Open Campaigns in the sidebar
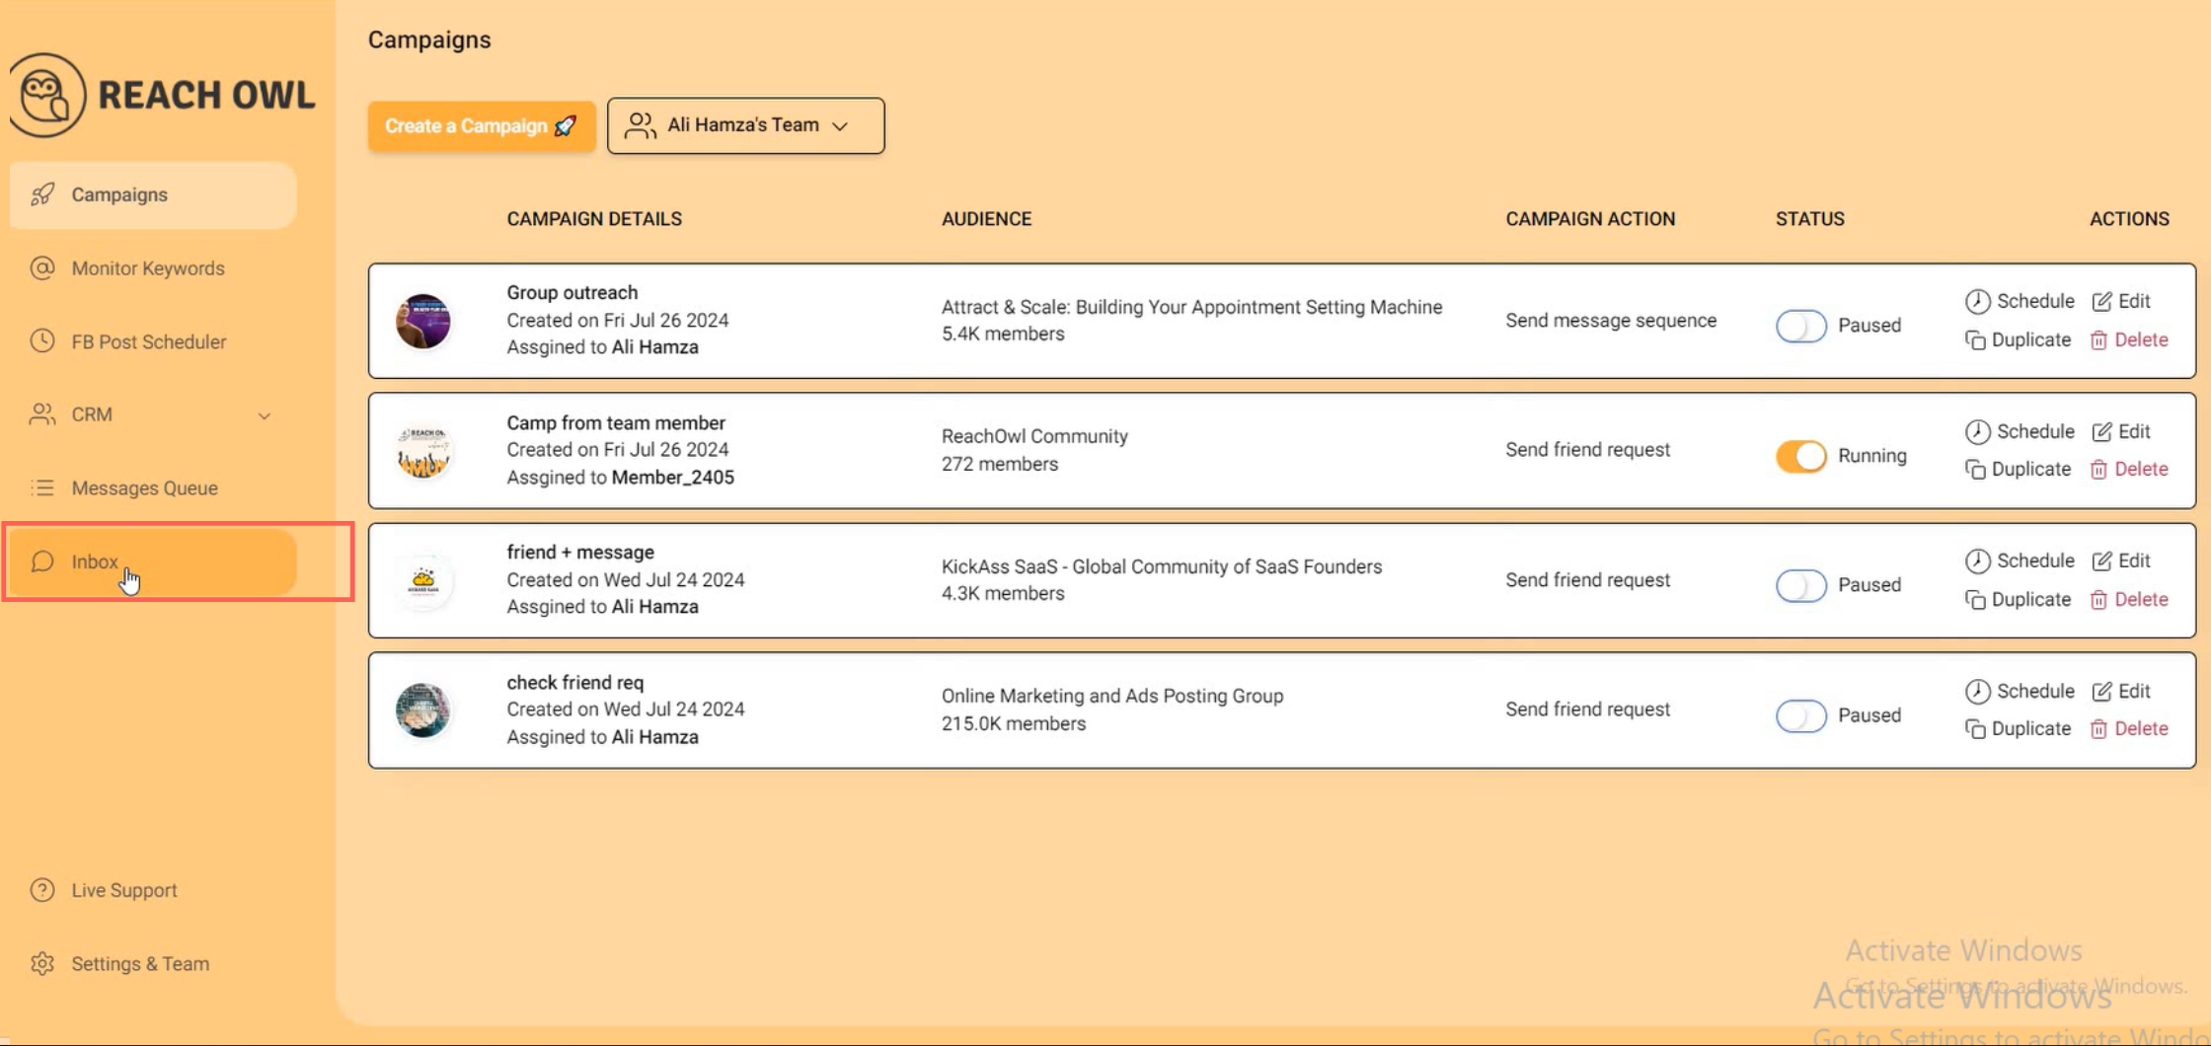Viewport: 2211px width, 1046px height. coord(153,194)
